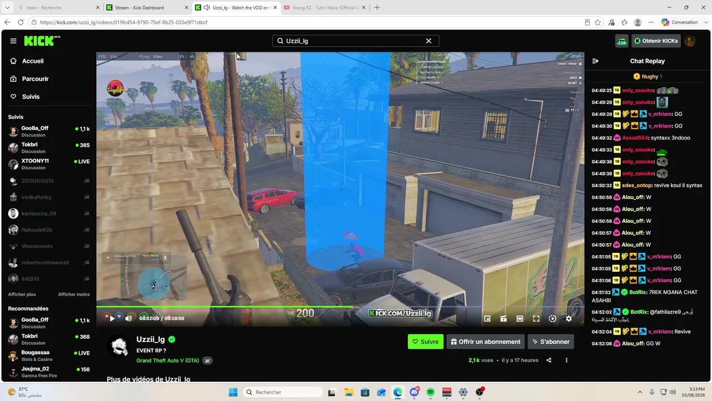This screenshot has width=712, height=401.
Task: Click the taskbar Rechercher search box
Action: (283, 392)
